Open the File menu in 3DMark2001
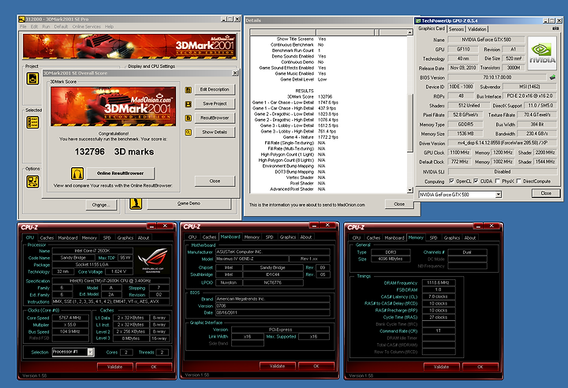The width and height of the screenshot is (568, 388). click(23, 27)
